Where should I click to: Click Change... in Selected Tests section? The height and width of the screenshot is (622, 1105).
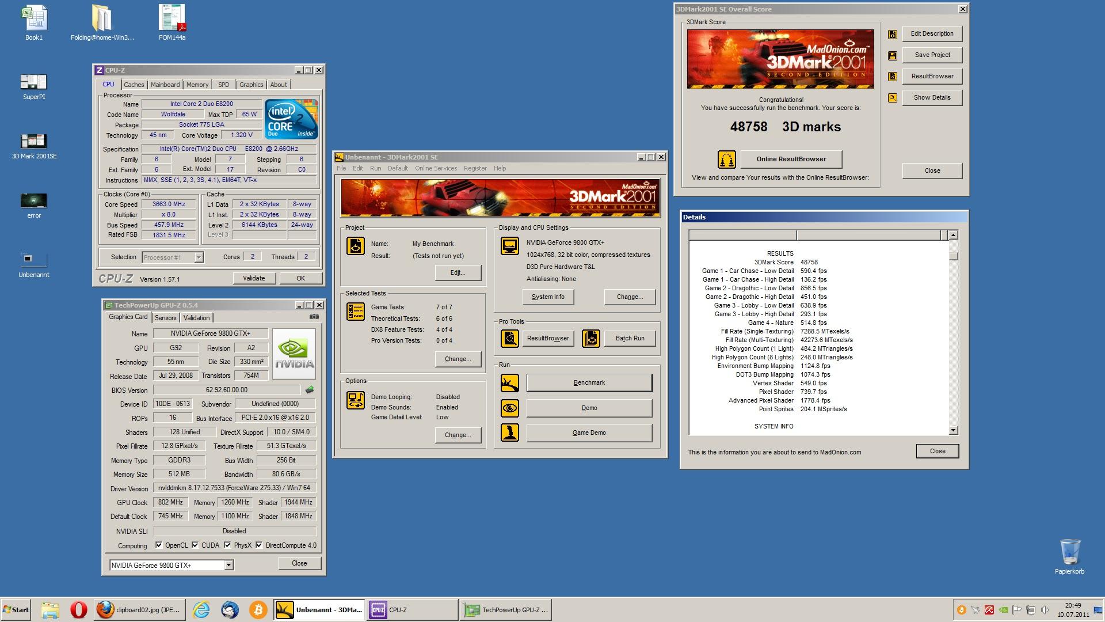click(458, 359)
